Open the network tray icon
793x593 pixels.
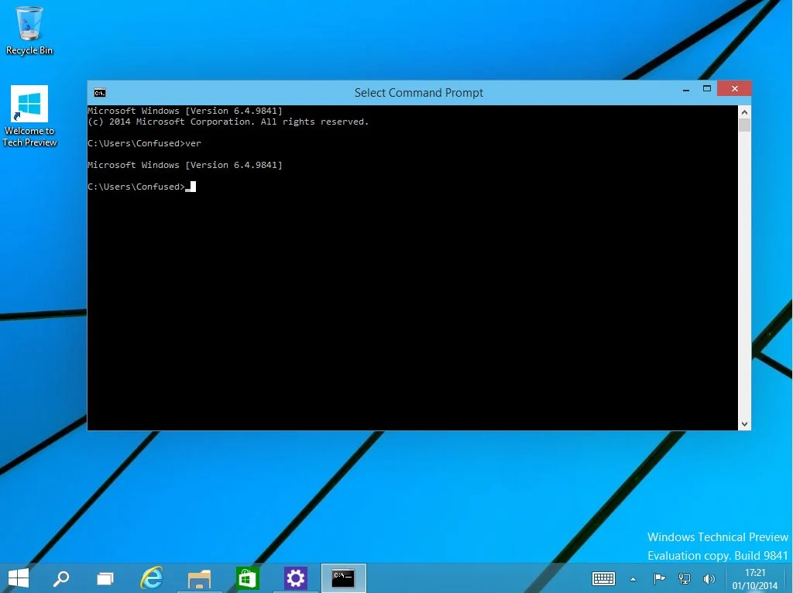click(x=685, y=578)
